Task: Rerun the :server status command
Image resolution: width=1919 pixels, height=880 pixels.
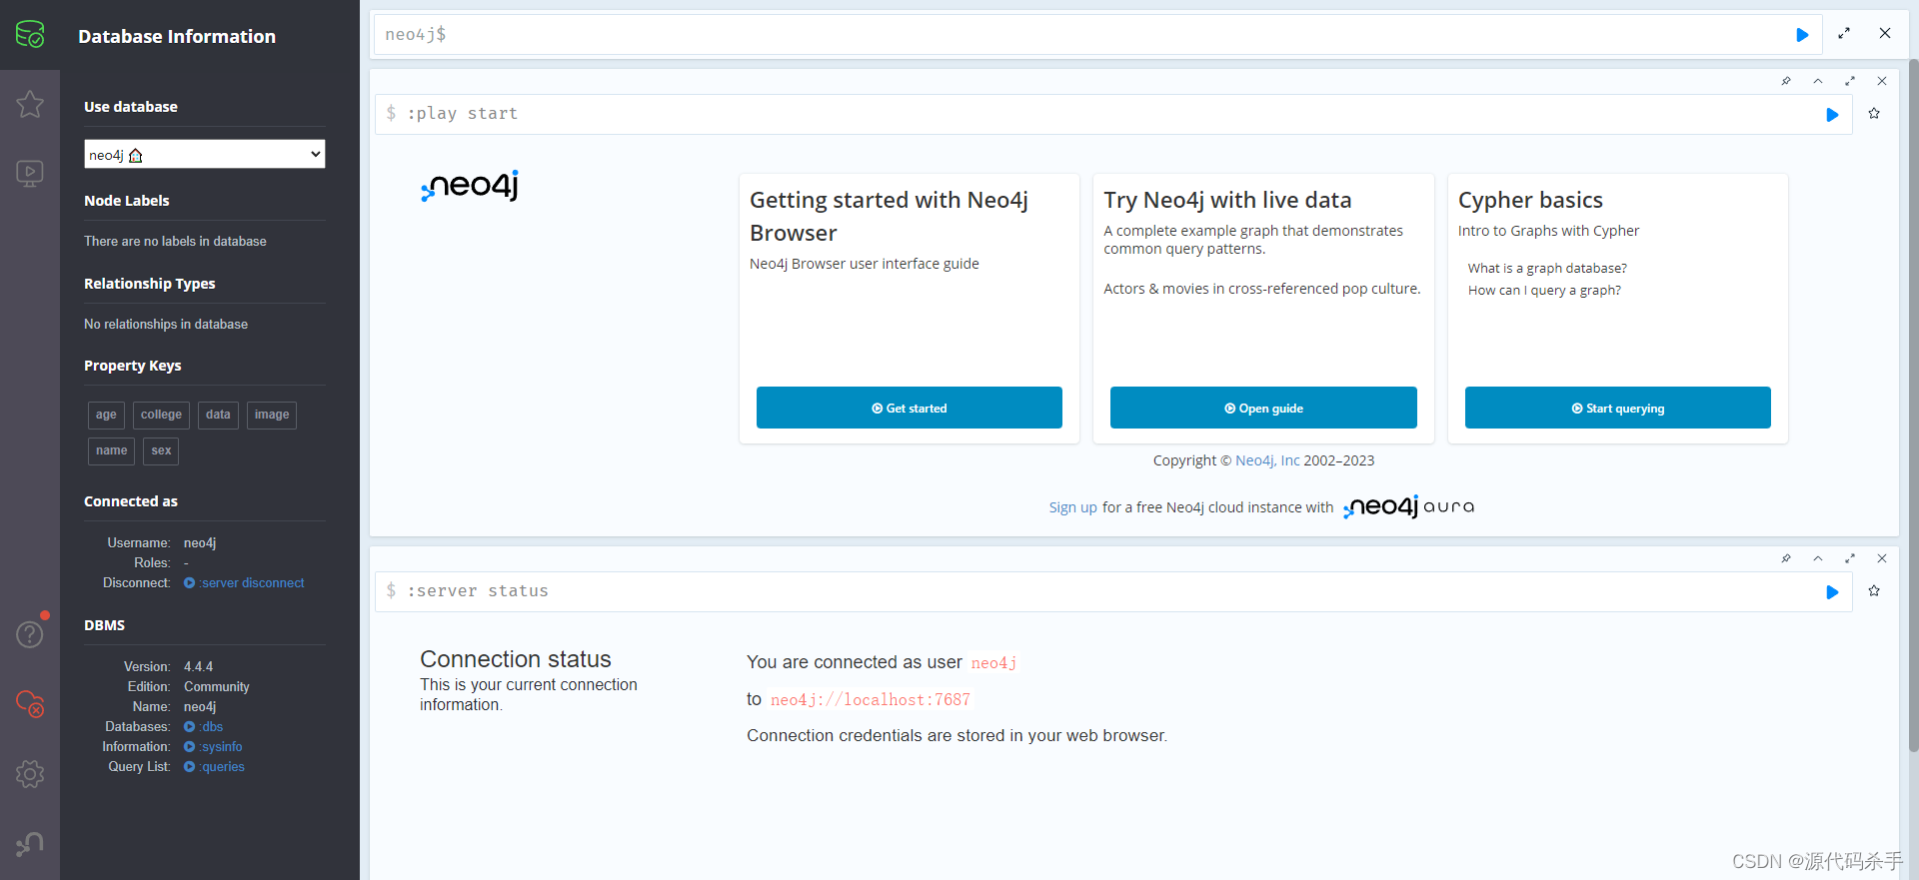Action: coord(1832,592)
